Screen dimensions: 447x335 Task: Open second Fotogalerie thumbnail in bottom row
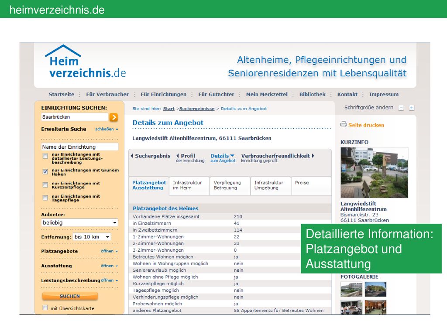375,307
